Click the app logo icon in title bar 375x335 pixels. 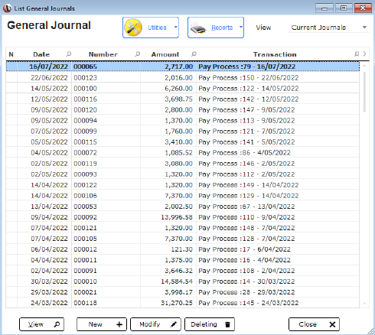click(x=7, y=8)
